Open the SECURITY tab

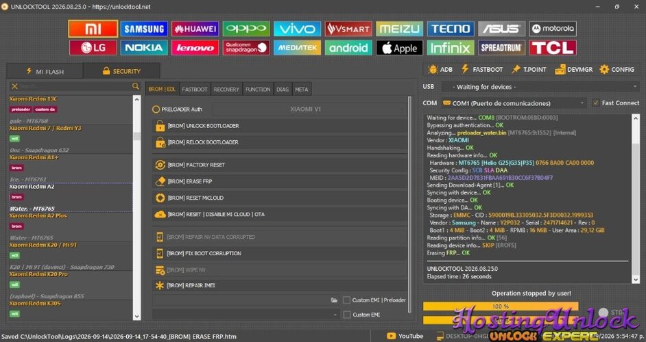point(121,71)
